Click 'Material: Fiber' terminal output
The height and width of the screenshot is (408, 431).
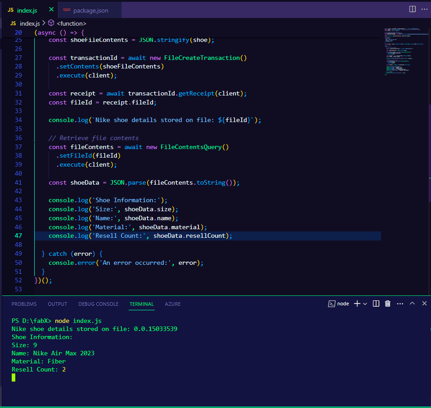click(x=39, y=361)
